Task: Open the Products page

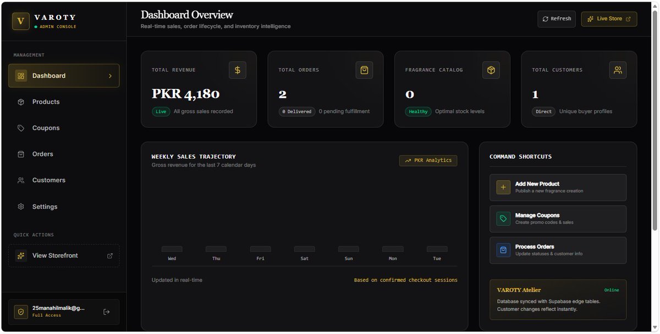Action: tap(64, 102)
